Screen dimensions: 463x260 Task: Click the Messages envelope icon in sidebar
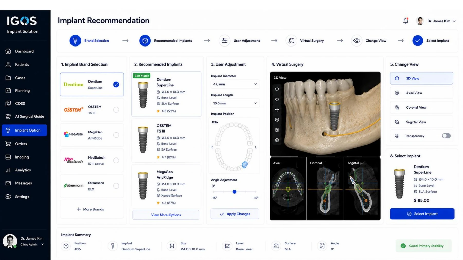[x=8, y=183]
